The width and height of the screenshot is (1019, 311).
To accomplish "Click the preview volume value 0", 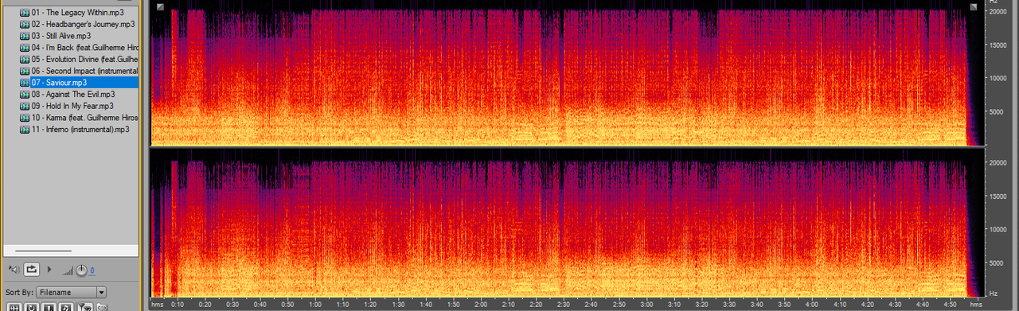I will (92, 270).
